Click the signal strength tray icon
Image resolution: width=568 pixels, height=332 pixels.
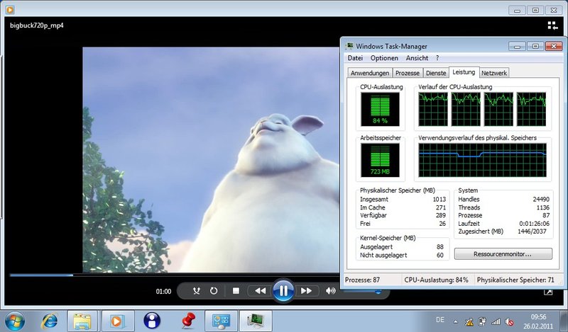496,321
